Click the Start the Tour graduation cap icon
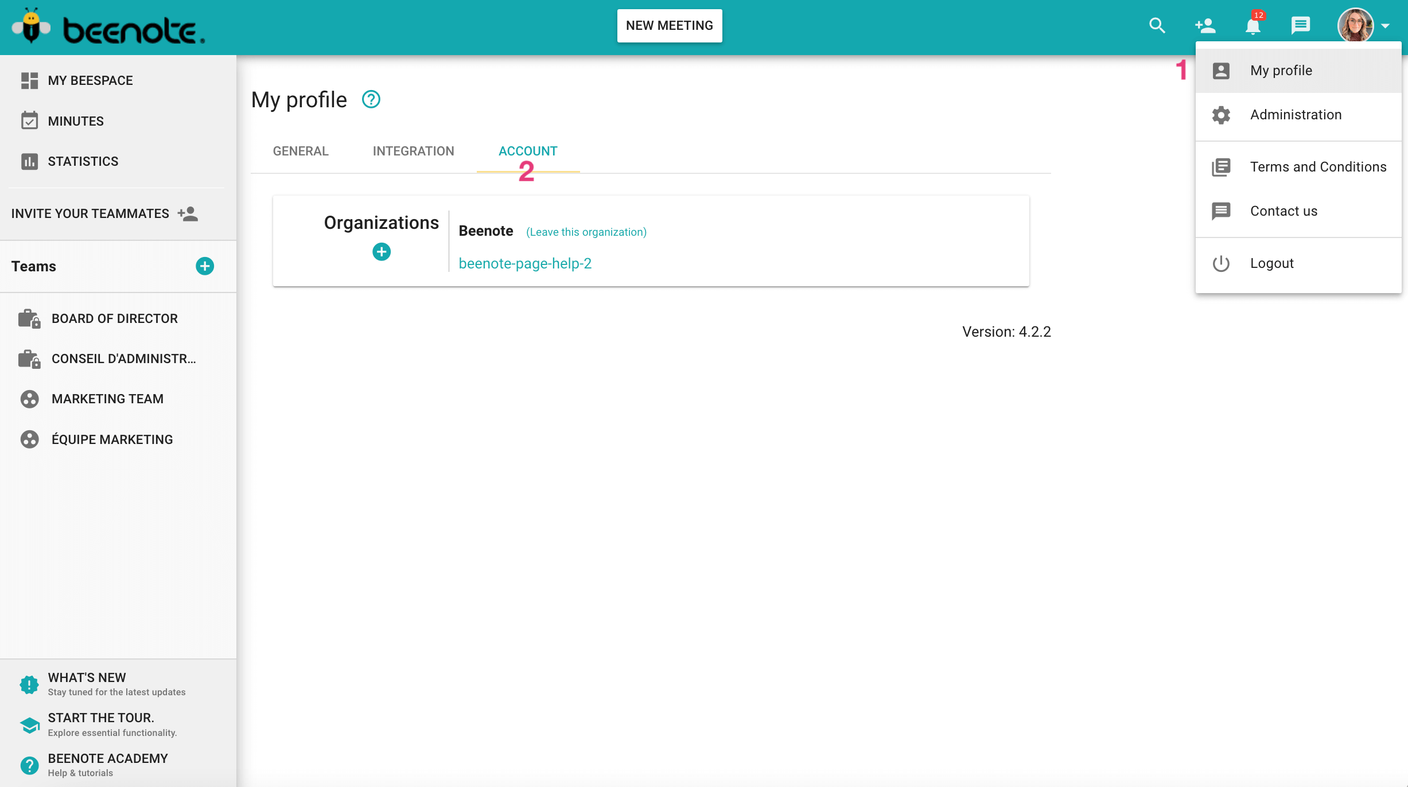Image resolution: width=1408 pixels, height=787 pixels. point(29,725)
